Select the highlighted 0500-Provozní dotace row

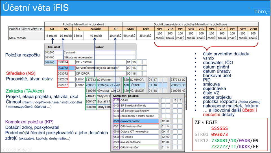pyautogui.click(x=136, y=121)
